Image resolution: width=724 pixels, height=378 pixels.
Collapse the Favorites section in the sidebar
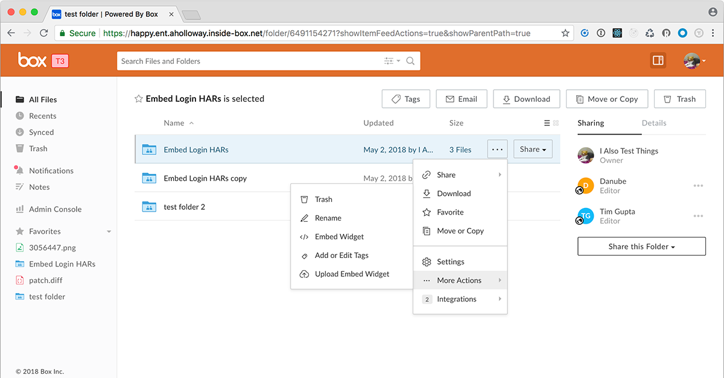pyautogui.click(x=109, y=231)
